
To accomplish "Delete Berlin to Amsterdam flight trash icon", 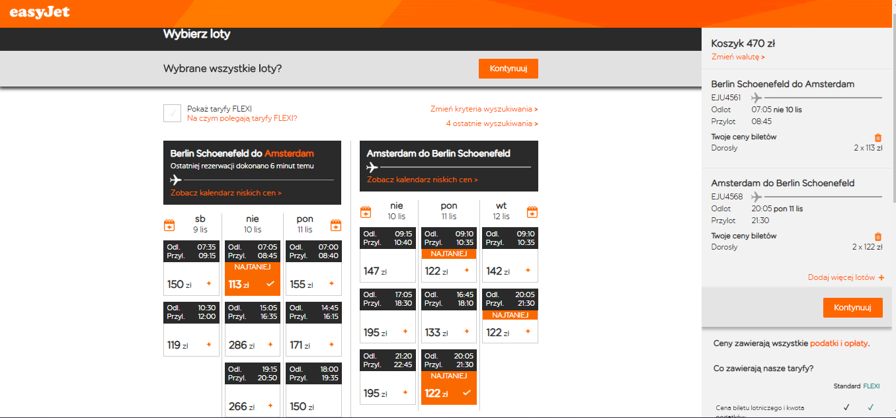I will click(x=878, y=137).
